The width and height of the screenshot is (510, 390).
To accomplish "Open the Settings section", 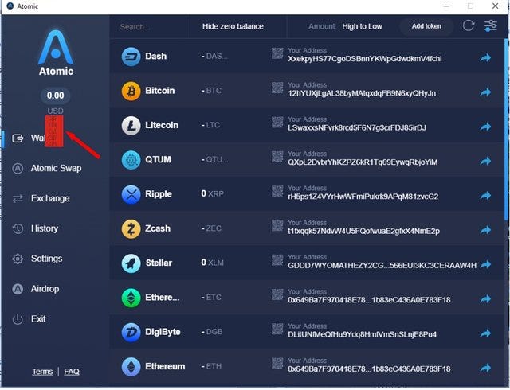I will [x=37, y=259].
